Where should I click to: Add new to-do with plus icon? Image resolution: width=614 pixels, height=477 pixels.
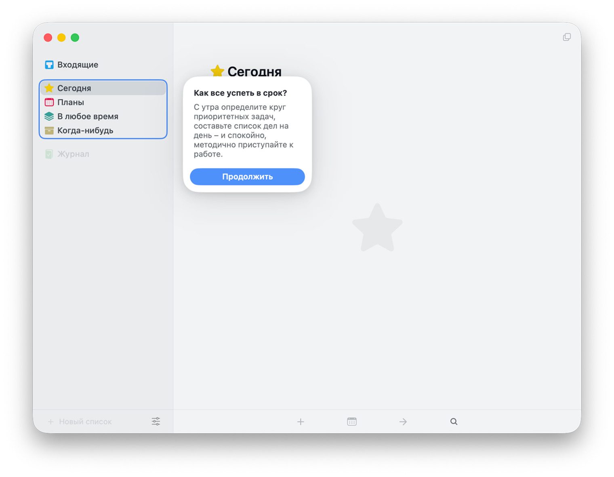(301, 422)
